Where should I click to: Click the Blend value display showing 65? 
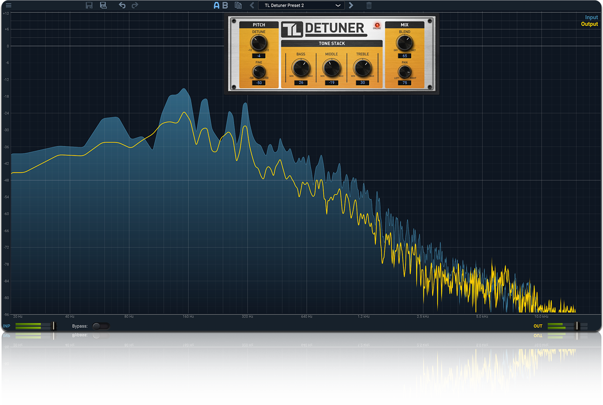tap(404, 56)
